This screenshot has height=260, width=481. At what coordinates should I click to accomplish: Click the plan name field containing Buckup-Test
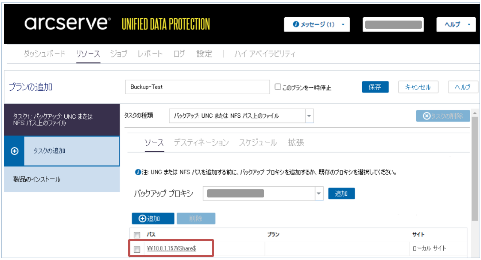(197, 87)
